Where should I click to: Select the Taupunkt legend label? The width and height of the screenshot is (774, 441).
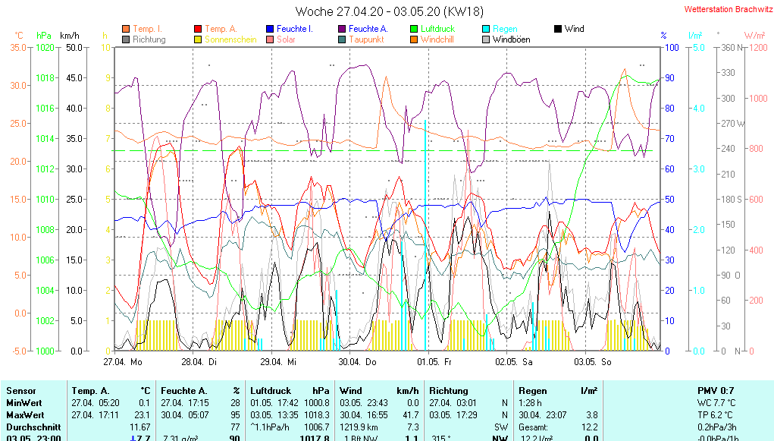coord(366,39)
